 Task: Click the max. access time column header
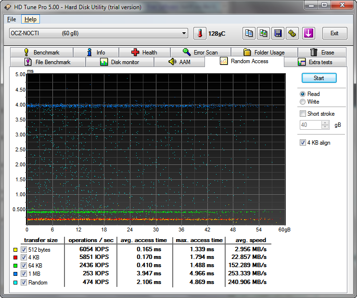coord(199,240)
